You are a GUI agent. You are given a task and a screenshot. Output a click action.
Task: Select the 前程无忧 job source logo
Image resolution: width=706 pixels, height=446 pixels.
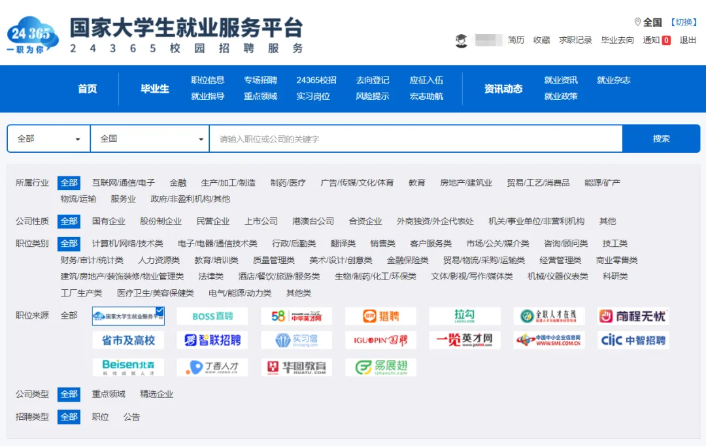[633, 316]
